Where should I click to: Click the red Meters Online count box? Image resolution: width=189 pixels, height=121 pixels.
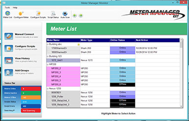[31, 89]
